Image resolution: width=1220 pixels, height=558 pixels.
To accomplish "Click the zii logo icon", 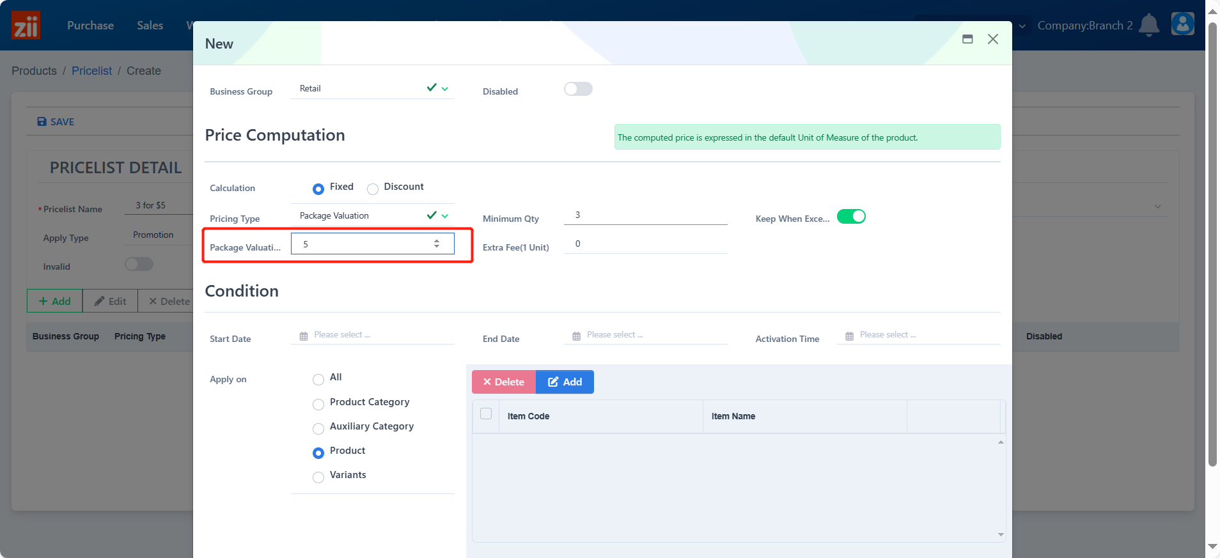I will tap(26, 25).
